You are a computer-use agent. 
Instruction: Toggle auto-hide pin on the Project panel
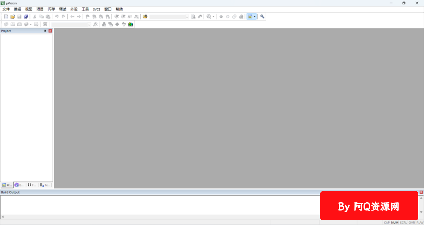tap(45, 31)
